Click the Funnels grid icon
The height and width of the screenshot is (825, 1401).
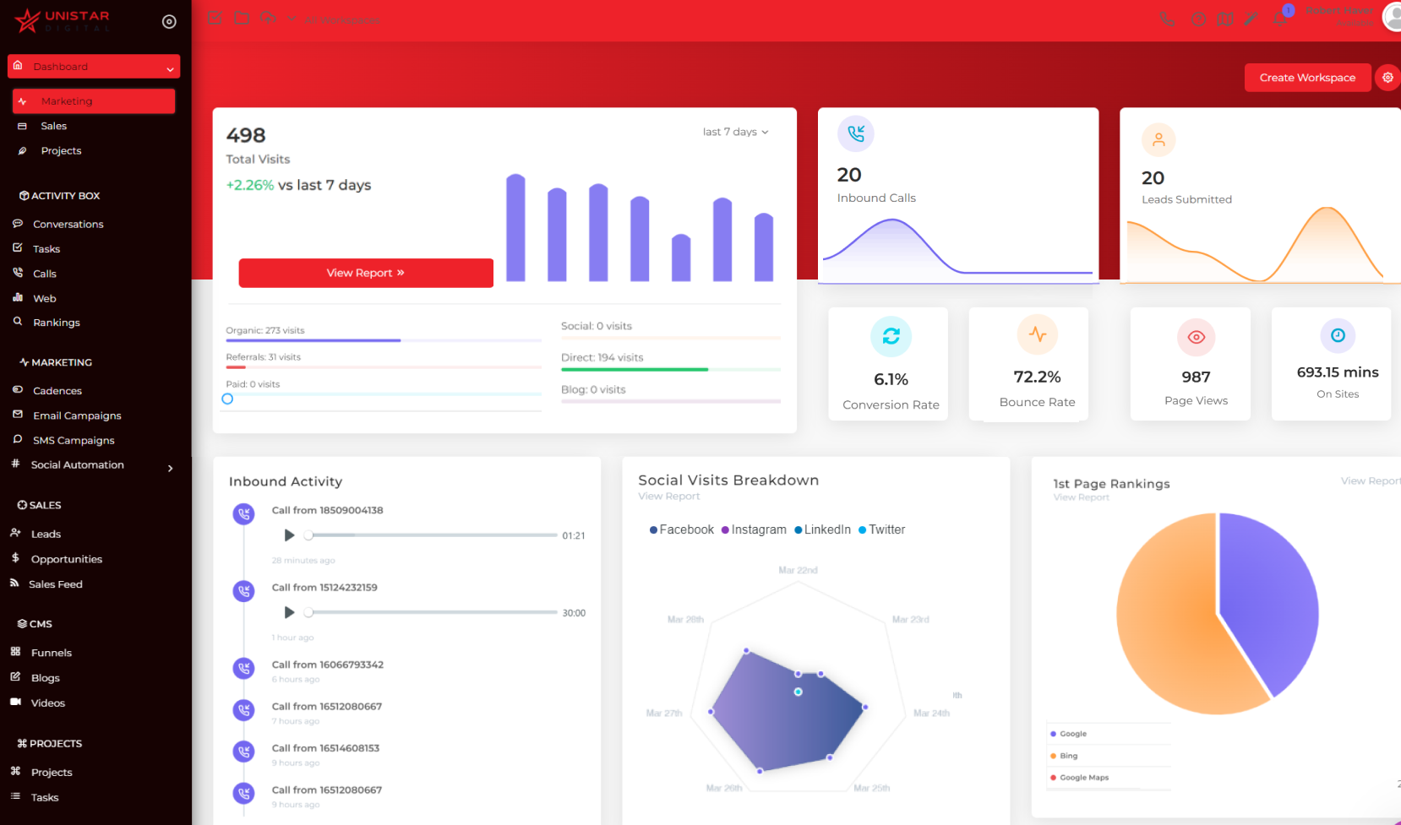tap(15, 652)
